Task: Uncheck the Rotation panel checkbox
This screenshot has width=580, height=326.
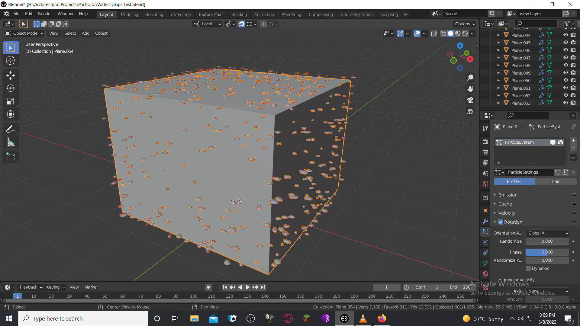Action: click(501, 222)
